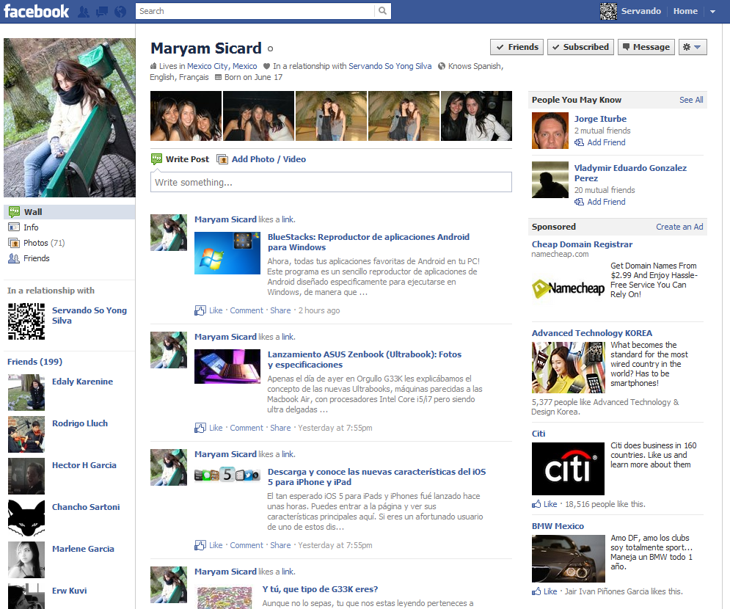
Task: Click Friends icon in sidebar
Action: 14,258
